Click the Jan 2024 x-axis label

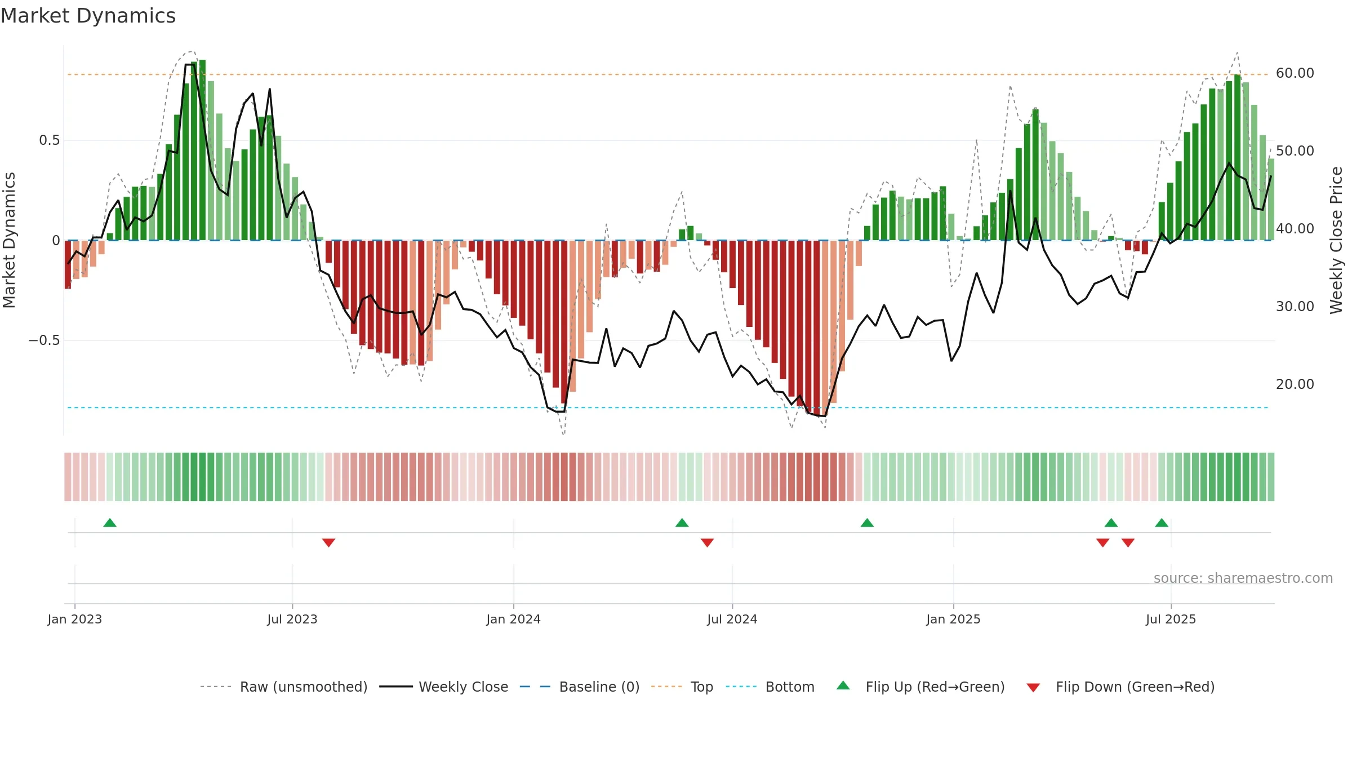514,619
